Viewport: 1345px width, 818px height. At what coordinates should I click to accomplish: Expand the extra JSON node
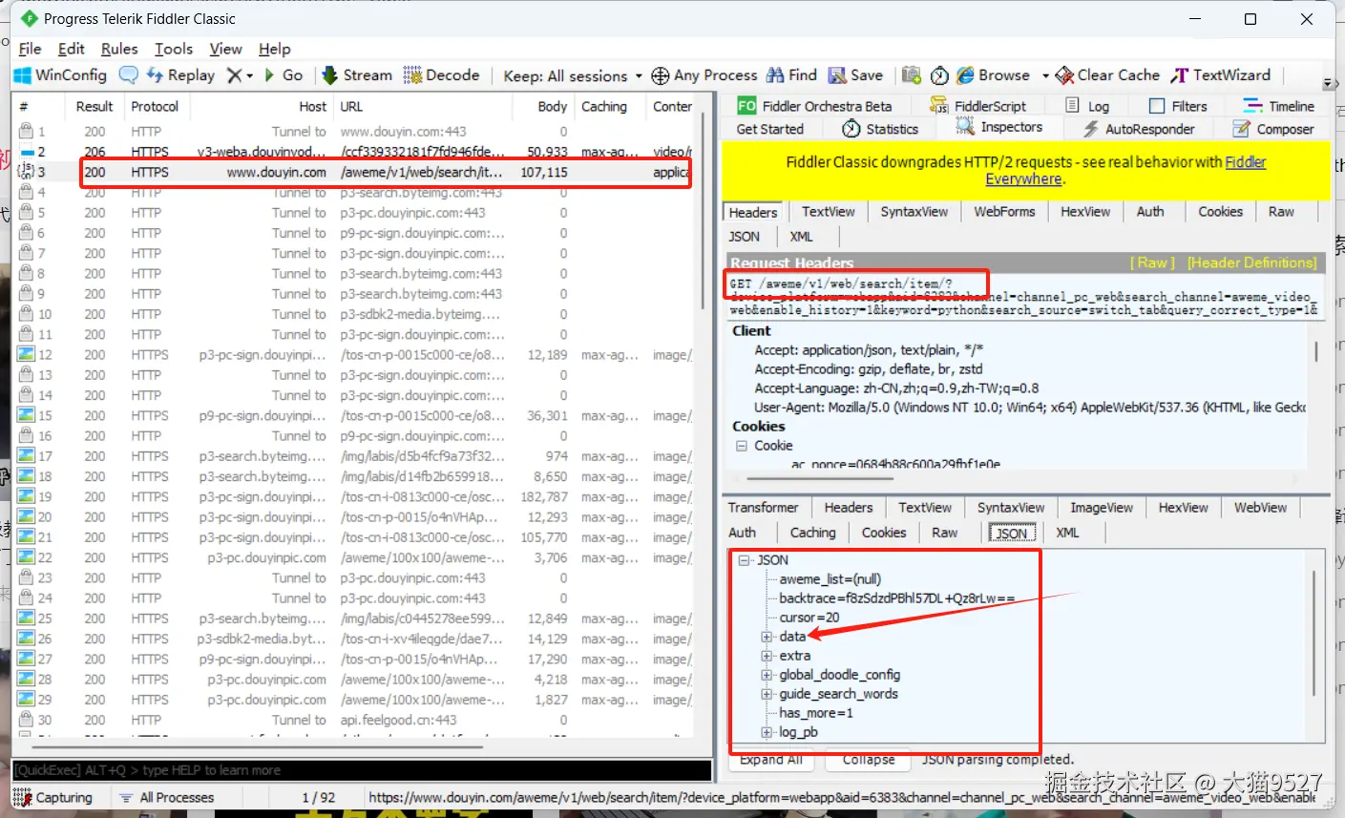766,656
